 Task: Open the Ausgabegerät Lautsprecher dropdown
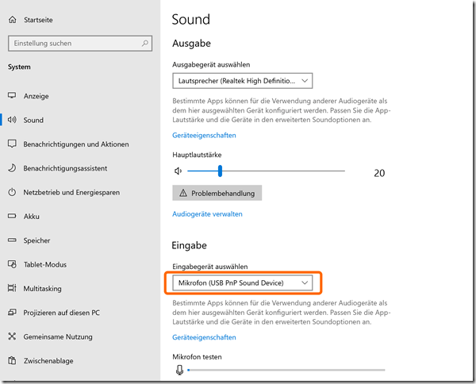242,80
